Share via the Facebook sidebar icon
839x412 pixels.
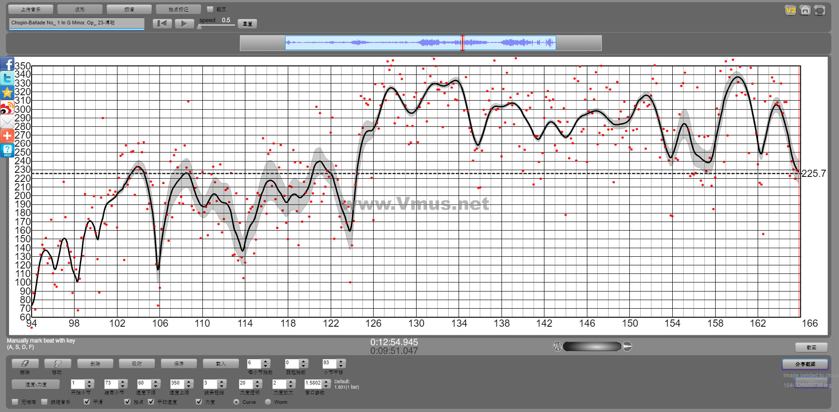(7, 64)
